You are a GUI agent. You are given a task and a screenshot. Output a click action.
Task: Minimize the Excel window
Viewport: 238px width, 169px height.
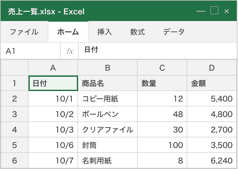coord(201,11)
